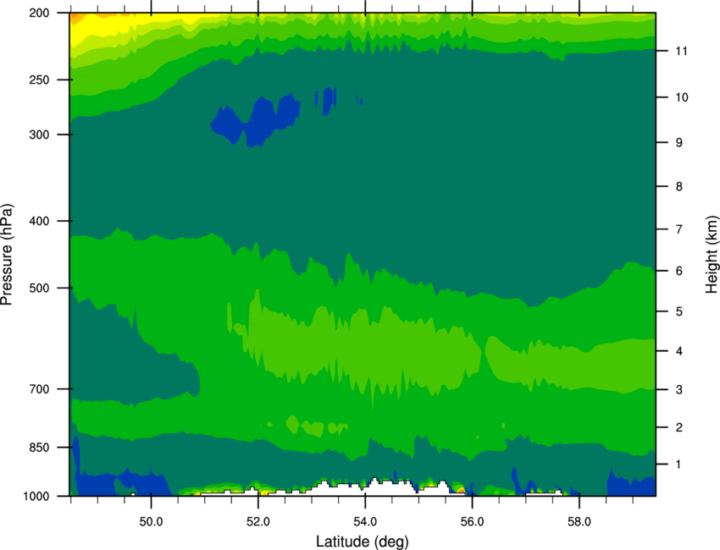Select the 250 pressure tick label

(39, 80)
